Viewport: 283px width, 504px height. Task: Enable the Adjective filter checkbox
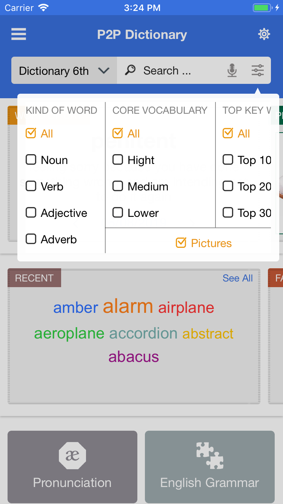click(x=31, y=213)
